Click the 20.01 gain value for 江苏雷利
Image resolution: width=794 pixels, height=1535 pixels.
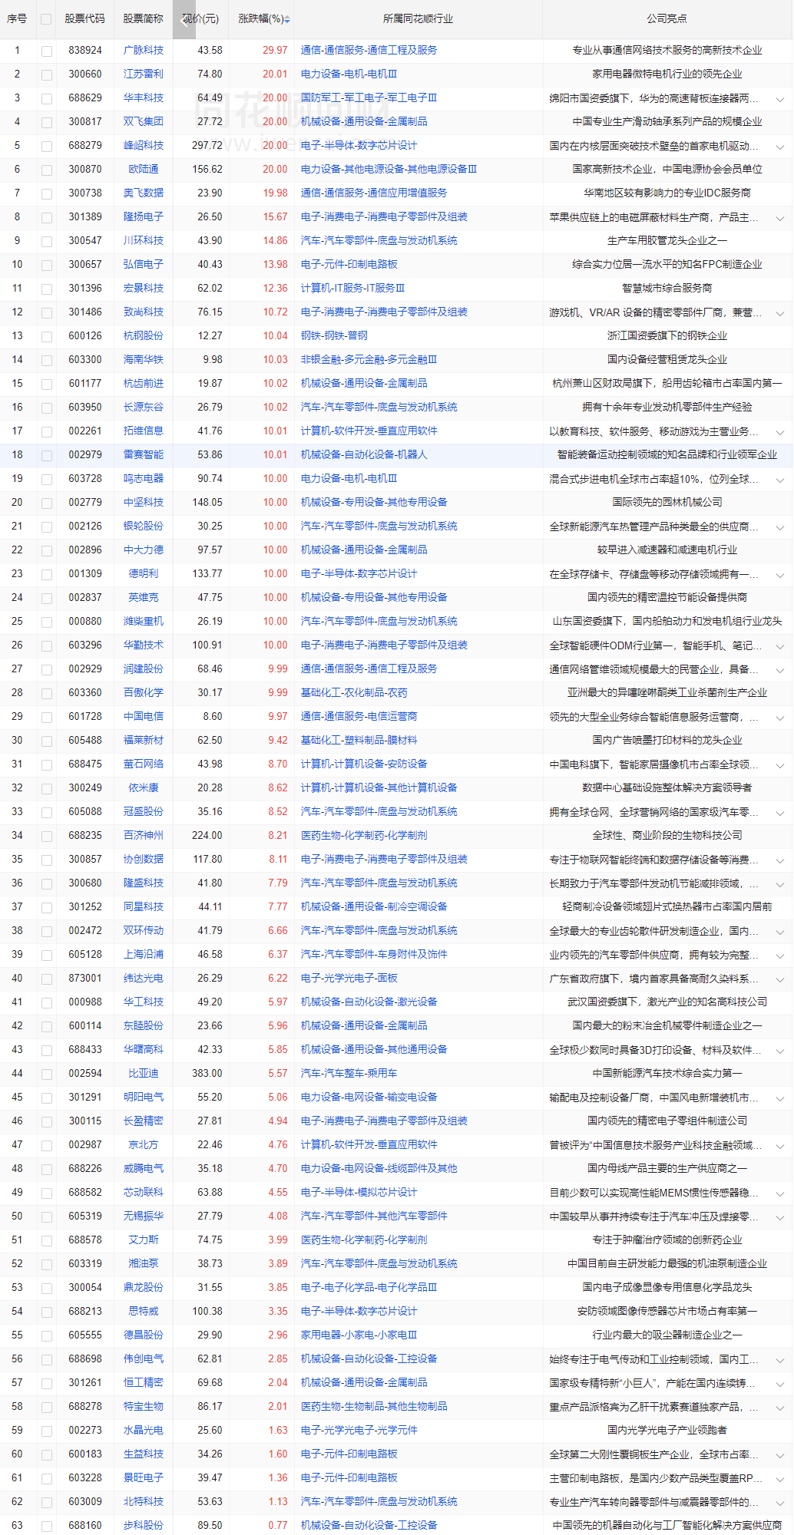(x=275, y=74)
